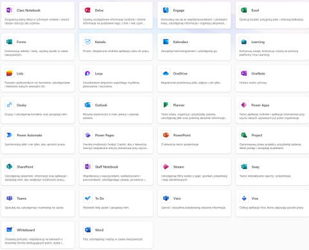Open the Kaizala icon
Image resolution: width=309 pixels, height=250 pixels.
coord(88,42)
